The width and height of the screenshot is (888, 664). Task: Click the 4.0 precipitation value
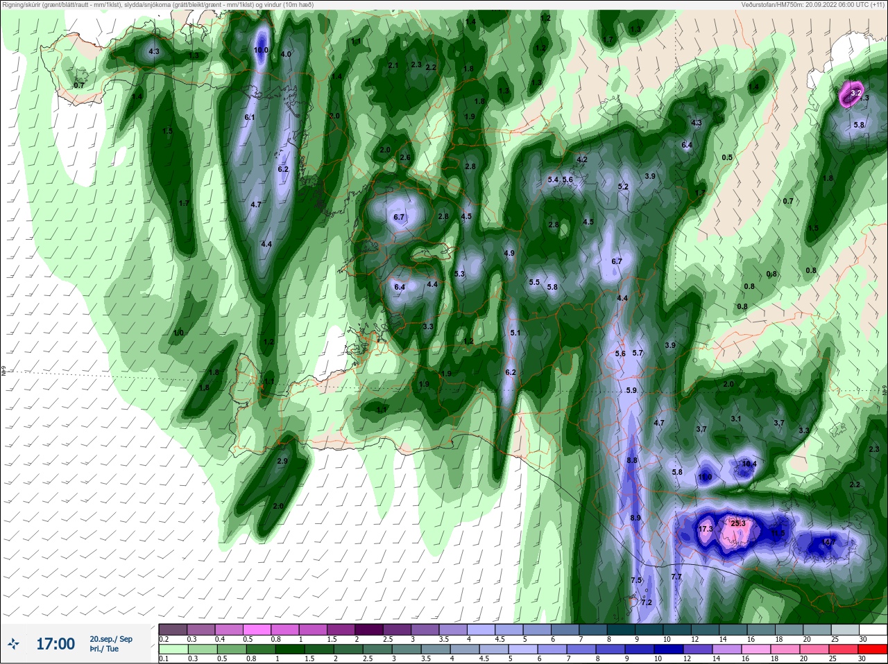(286, 54)
